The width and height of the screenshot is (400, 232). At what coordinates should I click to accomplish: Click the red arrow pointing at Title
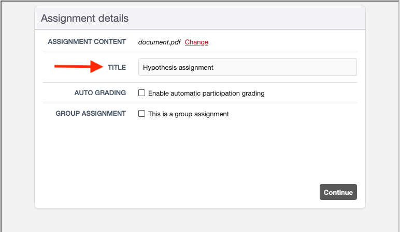[x=78, y=67]
